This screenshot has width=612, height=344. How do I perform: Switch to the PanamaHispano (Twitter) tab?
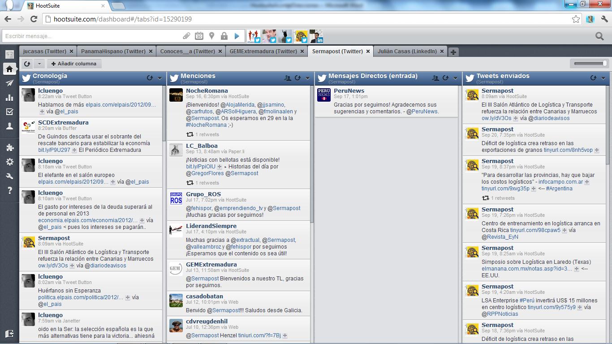[x=113, y=52]
